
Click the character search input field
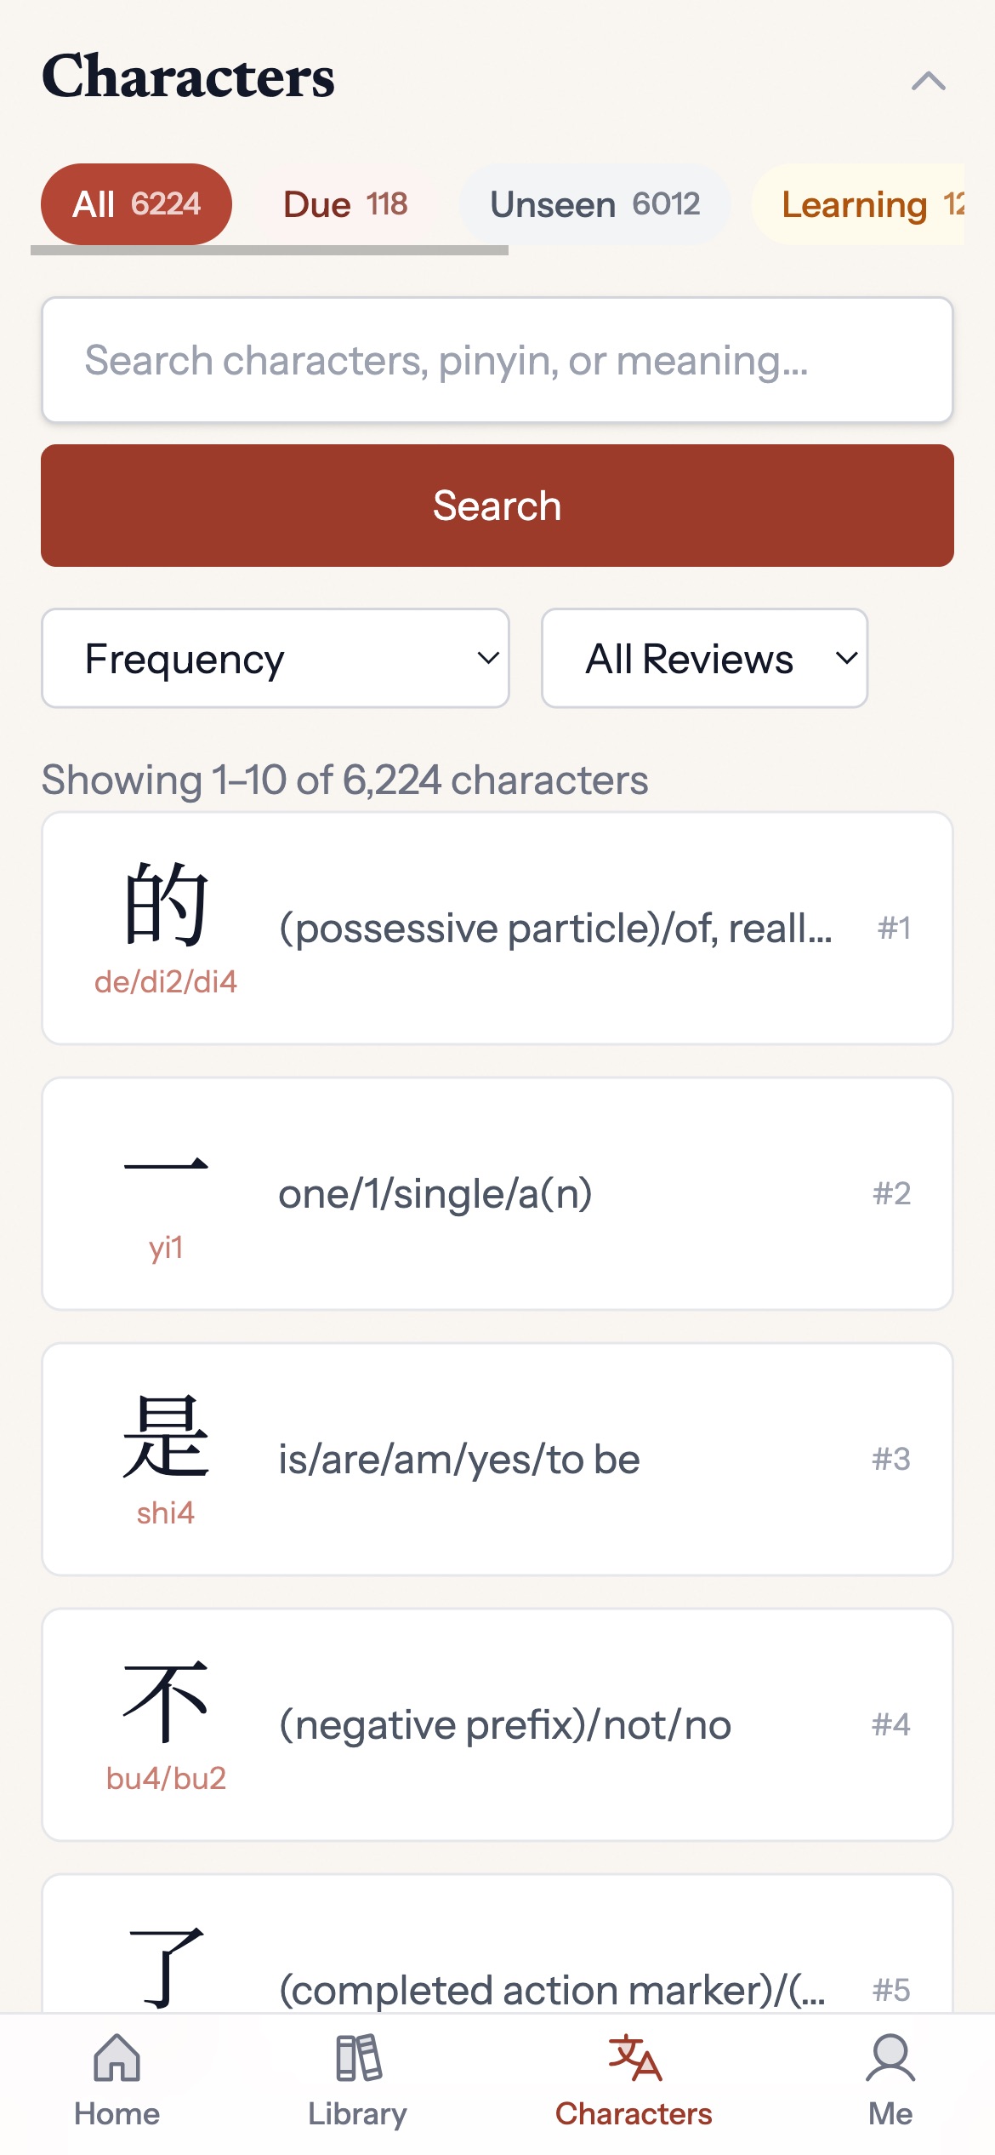click(x=497, y=359)
